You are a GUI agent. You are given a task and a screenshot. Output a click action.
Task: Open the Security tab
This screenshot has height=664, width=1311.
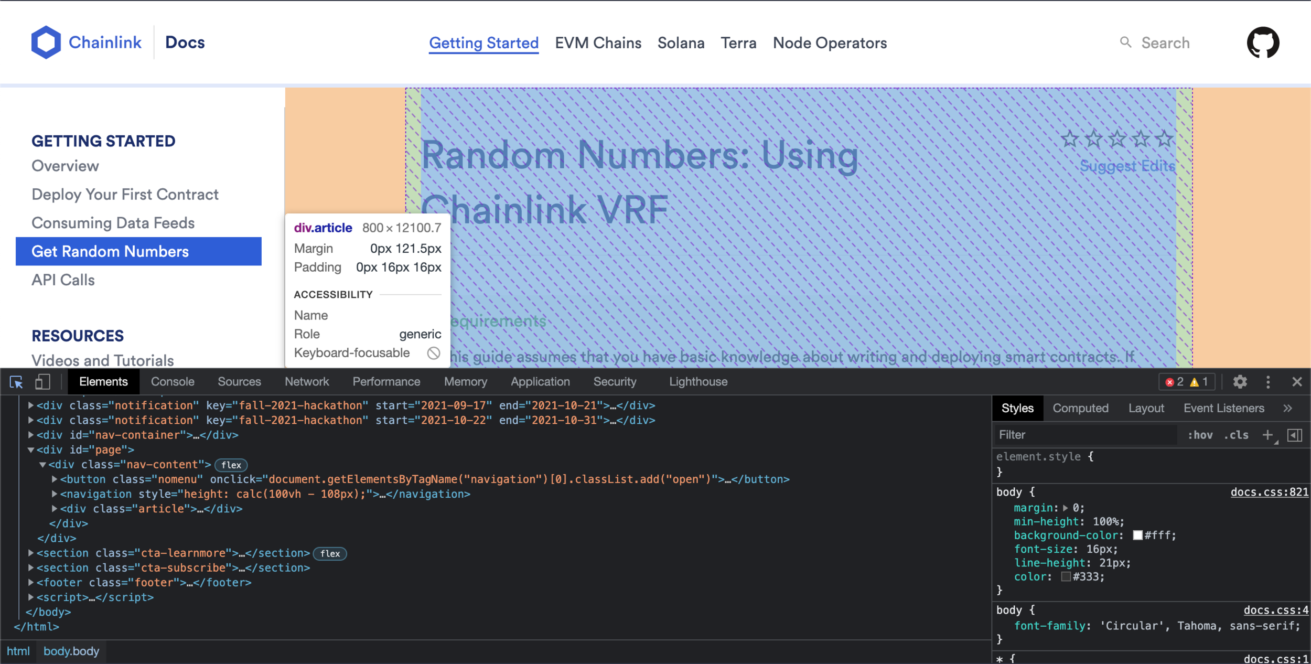[615, 382]
